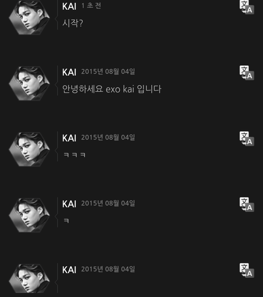Image resolution: width=263 pixels, height=297 pixels.
Task: Select the "시작?" message text
Action: click(73, 23)
